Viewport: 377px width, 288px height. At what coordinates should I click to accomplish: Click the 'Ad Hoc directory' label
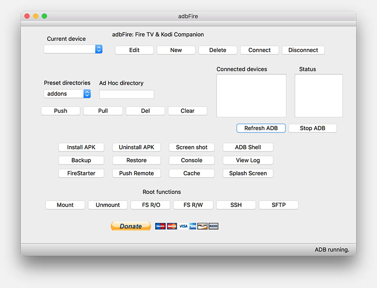point(121,83)
